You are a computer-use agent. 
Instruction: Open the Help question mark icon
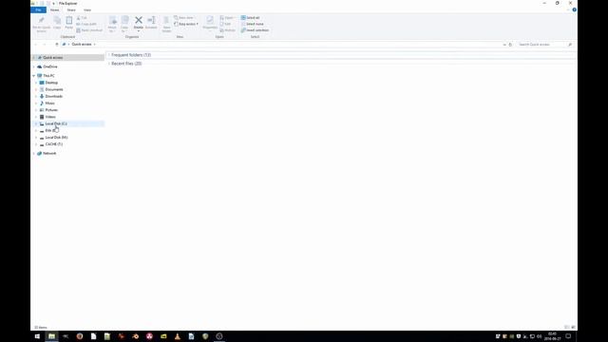pos(574,9)
